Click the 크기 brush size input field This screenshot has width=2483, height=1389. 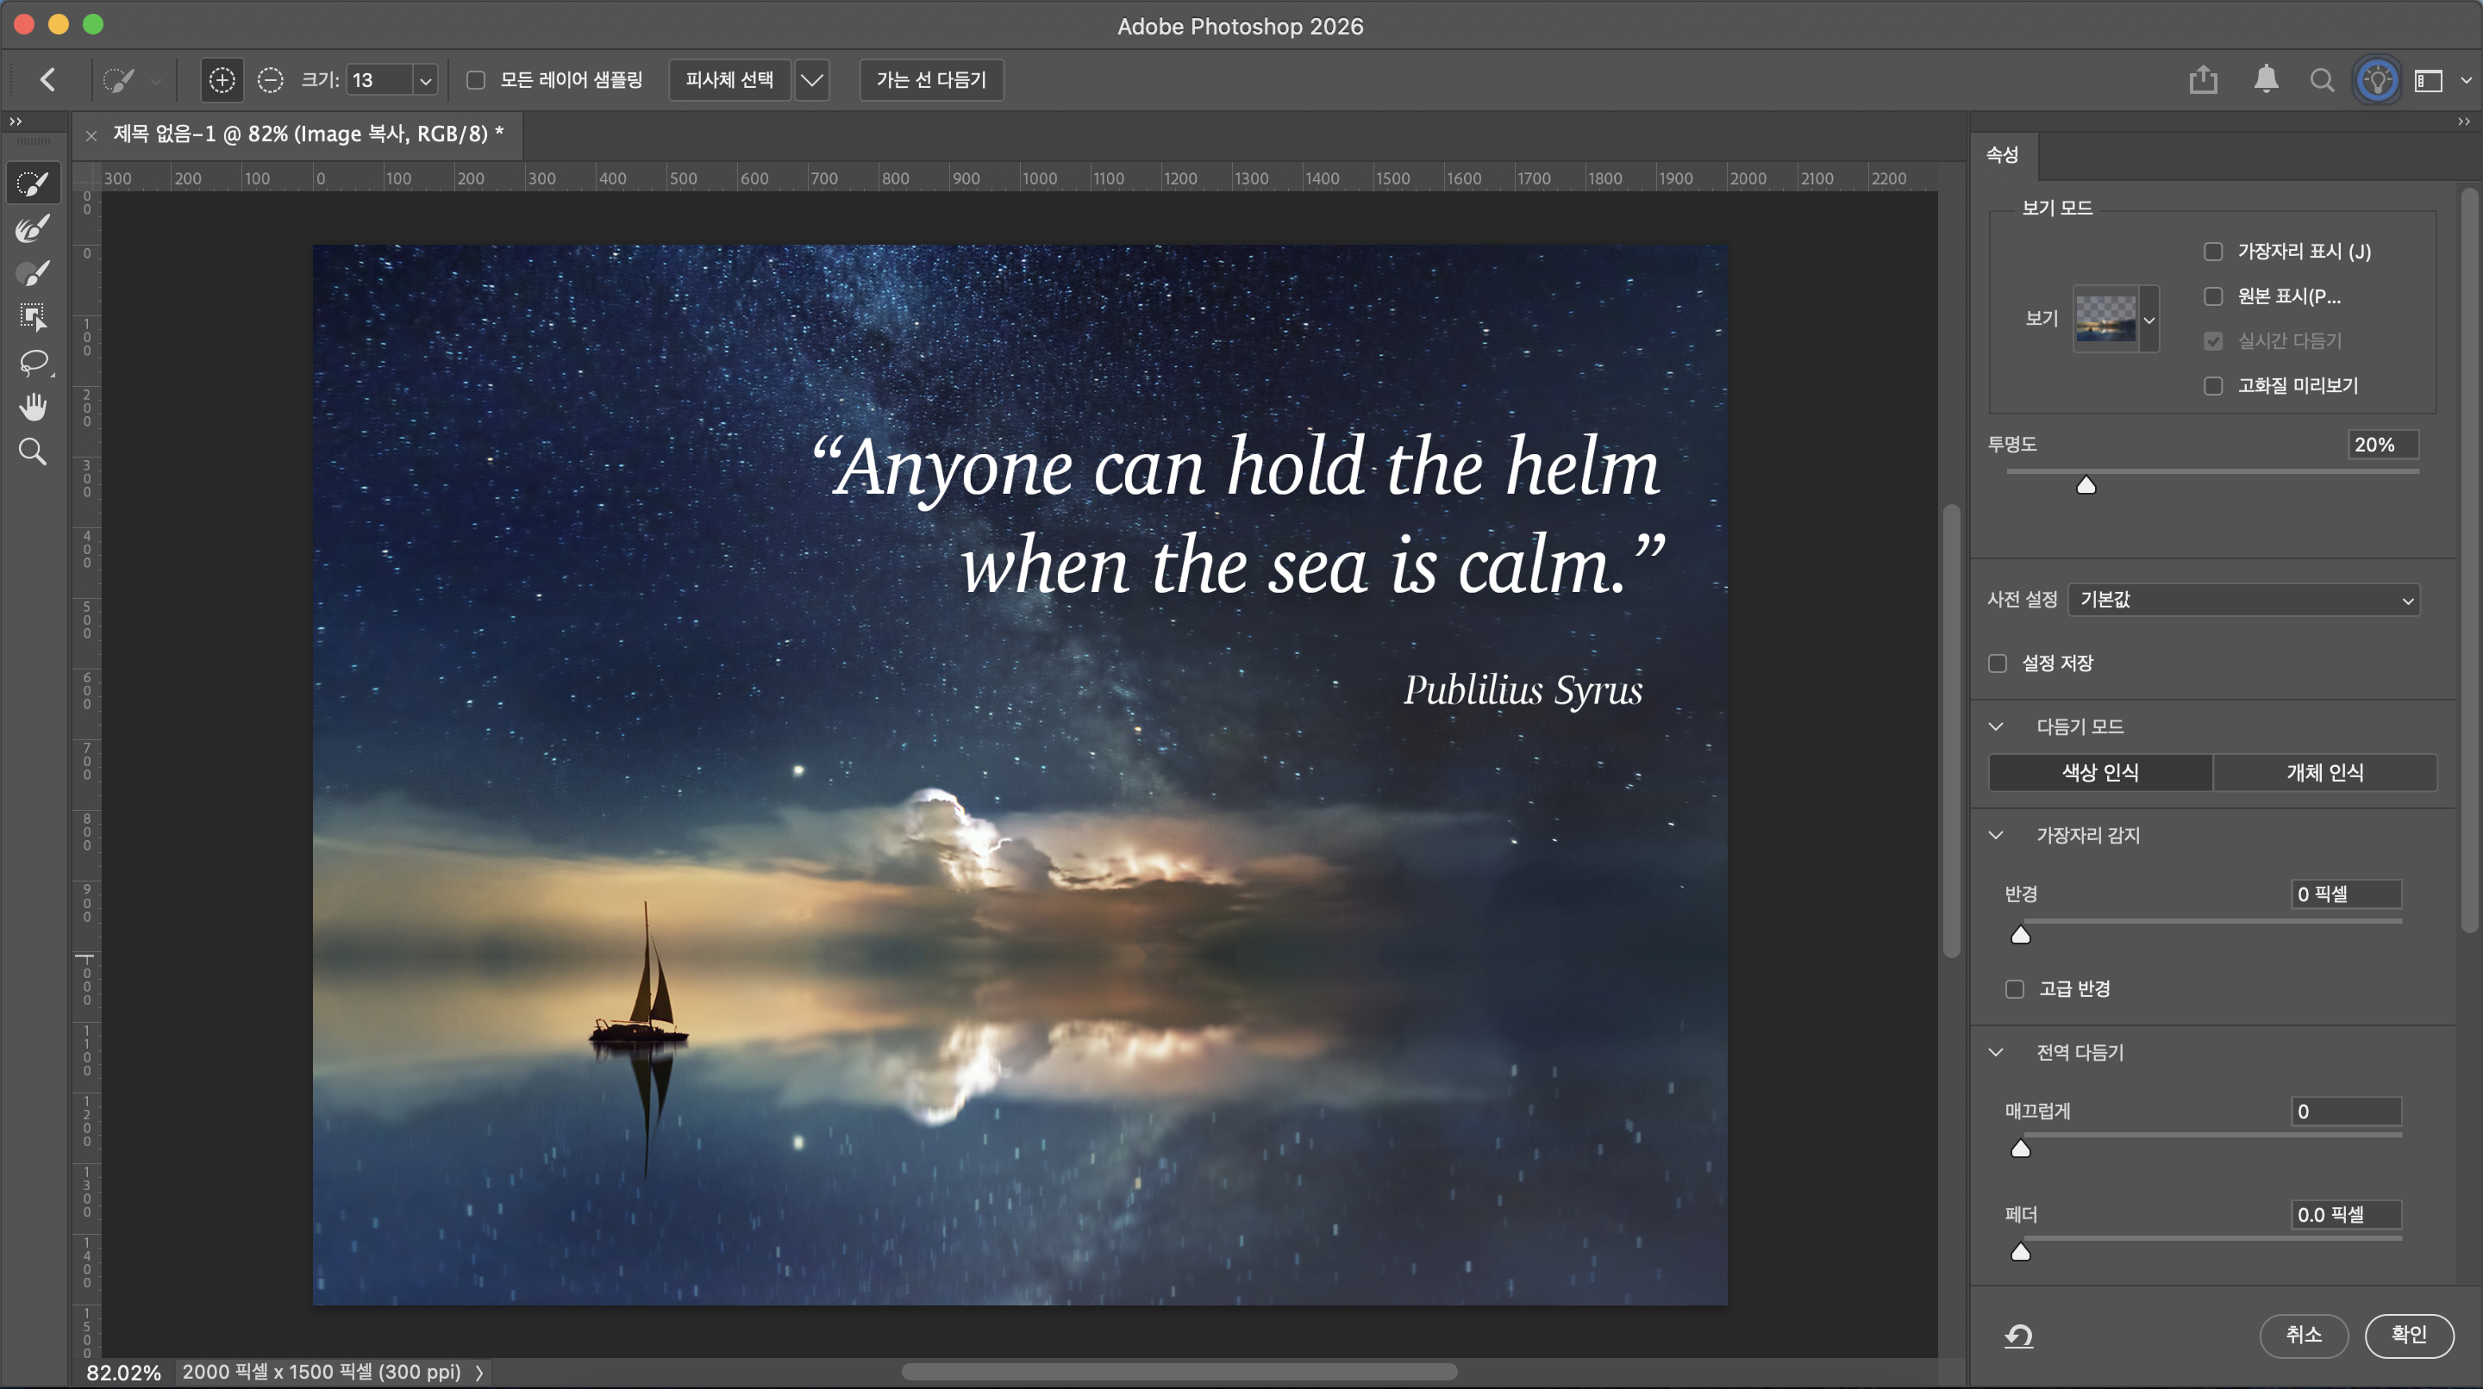[x=381, y=81]
